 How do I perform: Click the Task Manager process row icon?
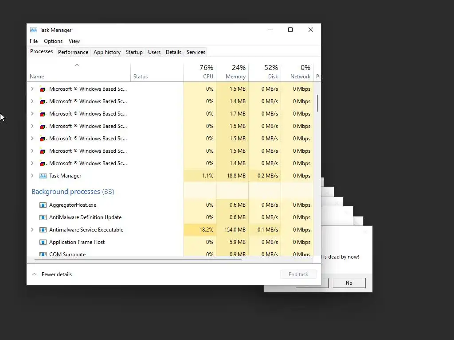43,176
